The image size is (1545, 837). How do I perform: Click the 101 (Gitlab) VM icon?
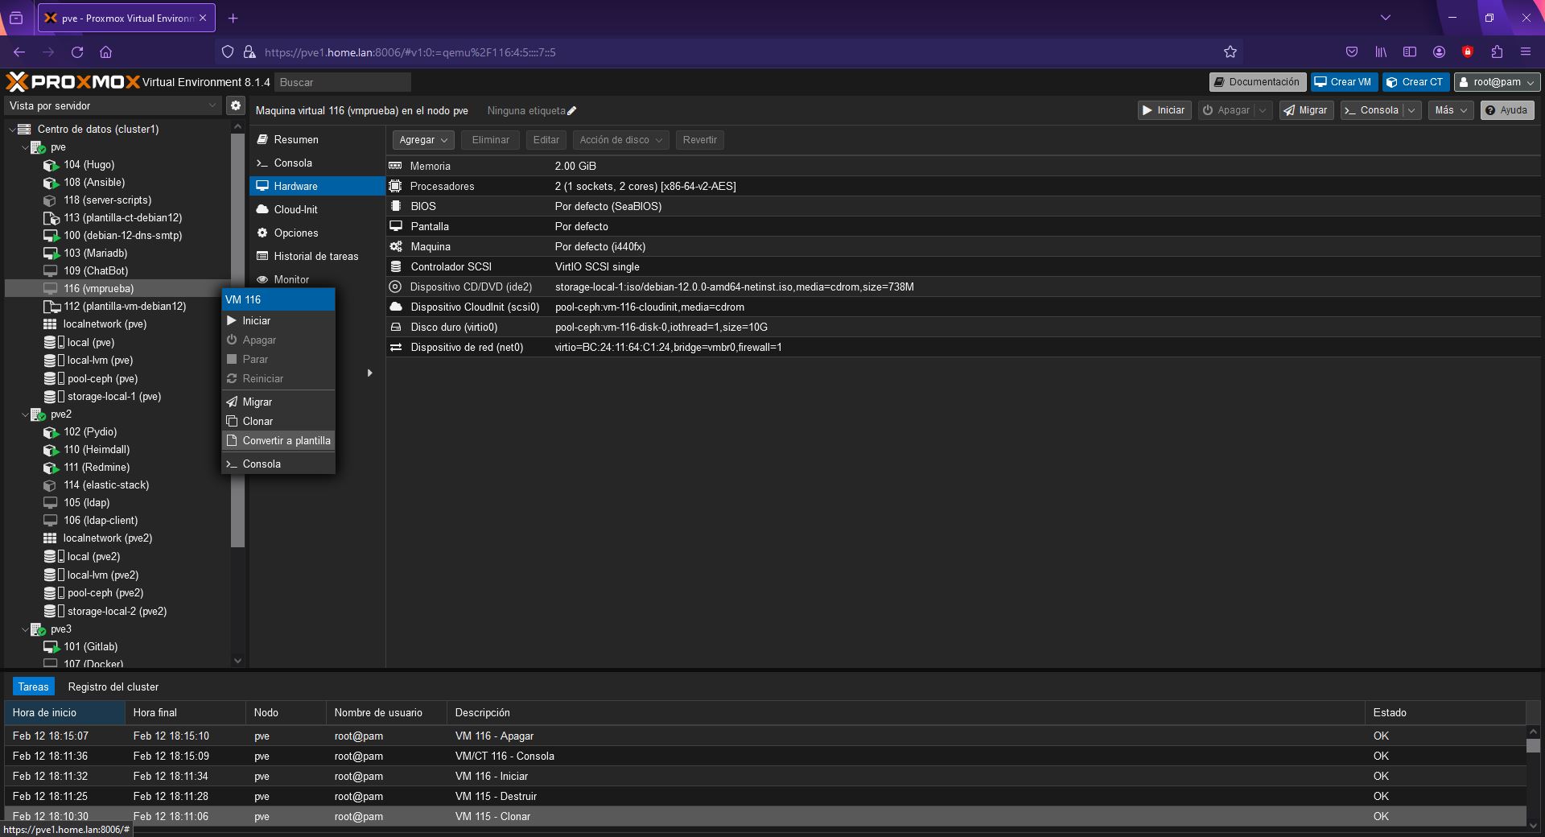coord(51,647)
